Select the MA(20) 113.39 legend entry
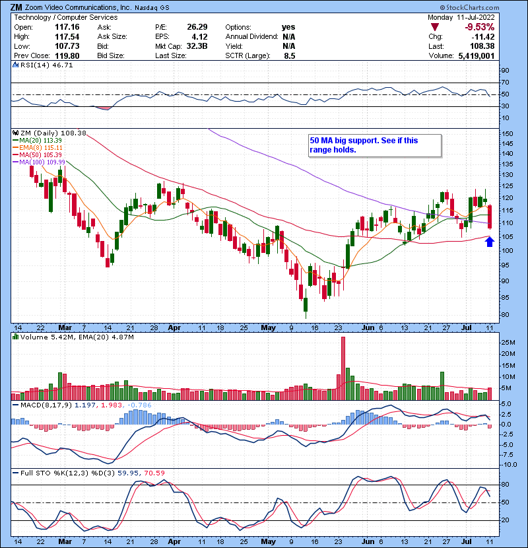This screenshot has height=548, width=528. tap(37, 140)
